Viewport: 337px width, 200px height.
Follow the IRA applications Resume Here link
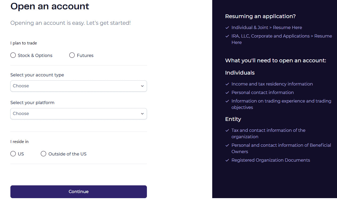click(323, 36)
